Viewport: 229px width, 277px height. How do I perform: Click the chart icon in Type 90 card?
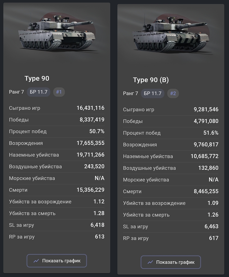[36, 261]
